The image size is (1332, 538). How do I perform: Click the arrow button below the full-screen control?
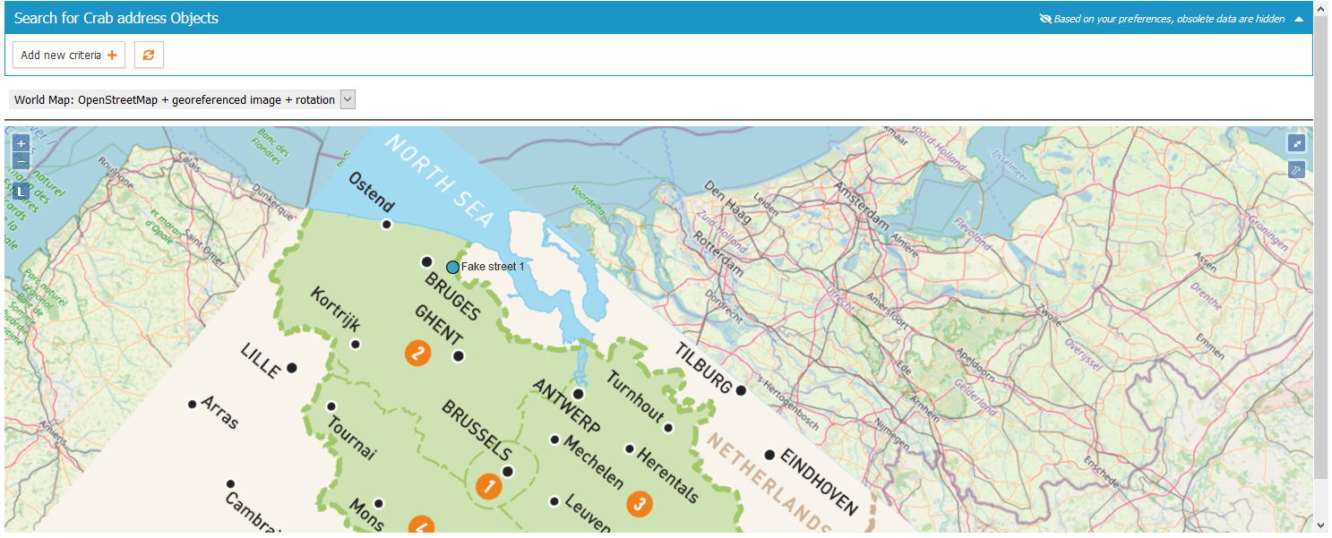coord(1296,169)
